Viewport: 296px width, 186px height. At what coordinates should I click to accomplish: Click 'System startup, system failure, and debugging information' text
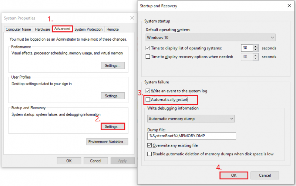coord(56,114)
